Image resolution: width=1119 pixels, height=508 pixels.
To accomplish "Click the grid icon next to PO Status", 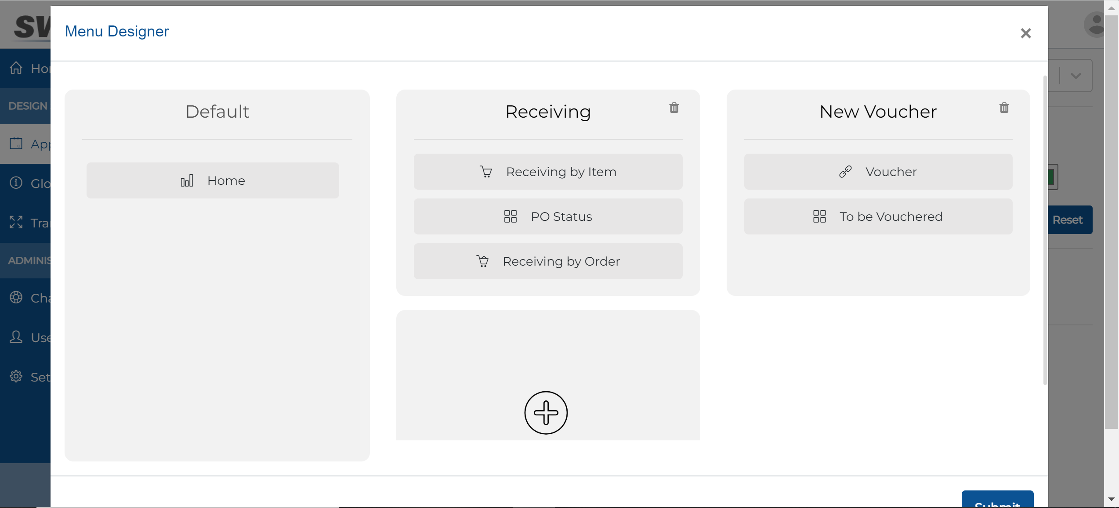I will [x=510, y=216].
